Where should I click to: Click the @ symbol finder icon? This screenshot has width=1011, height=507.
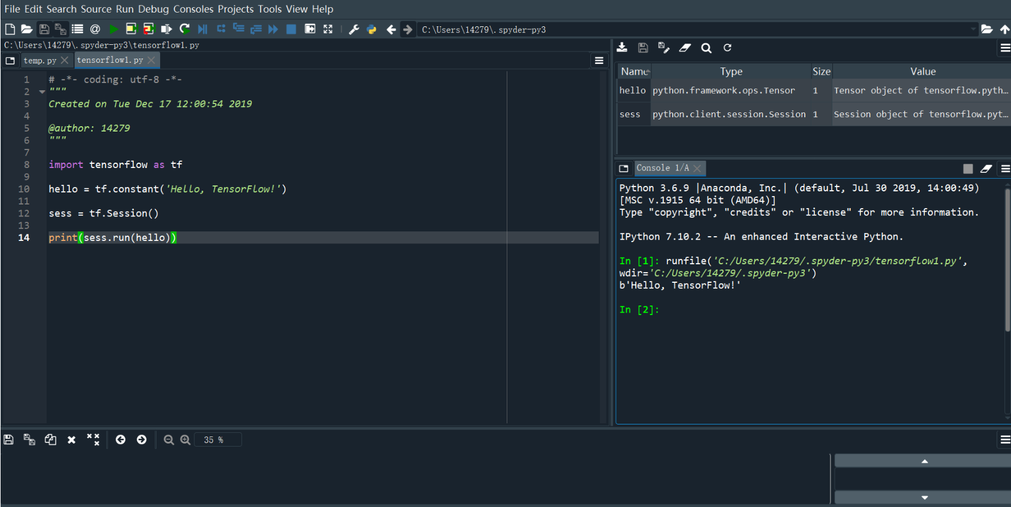pyautogui.click(x=95, y=29)
